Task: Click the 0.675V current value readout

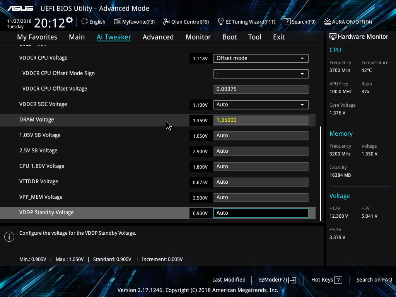Action: click(201, 183)
